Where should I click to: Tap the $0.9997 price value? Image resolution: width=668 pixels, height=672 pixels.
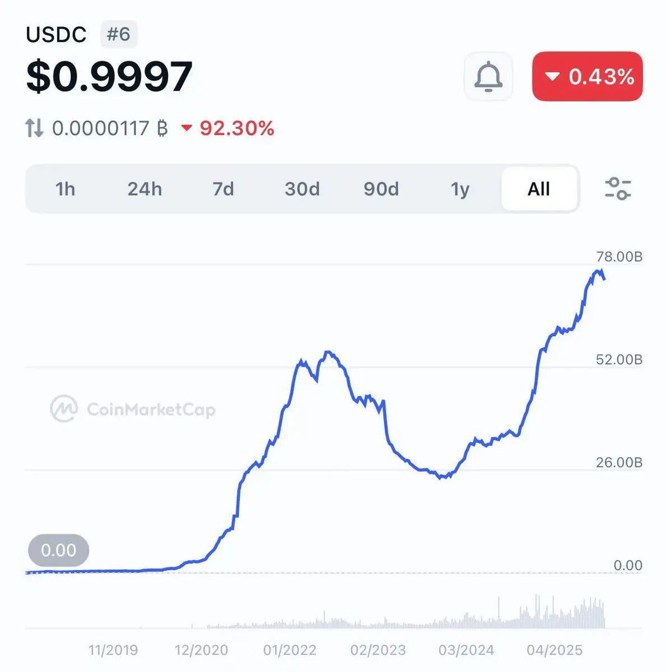click(109, 77)
